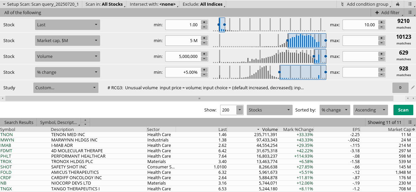Decrease Last min value with minus button

(204, 27)
